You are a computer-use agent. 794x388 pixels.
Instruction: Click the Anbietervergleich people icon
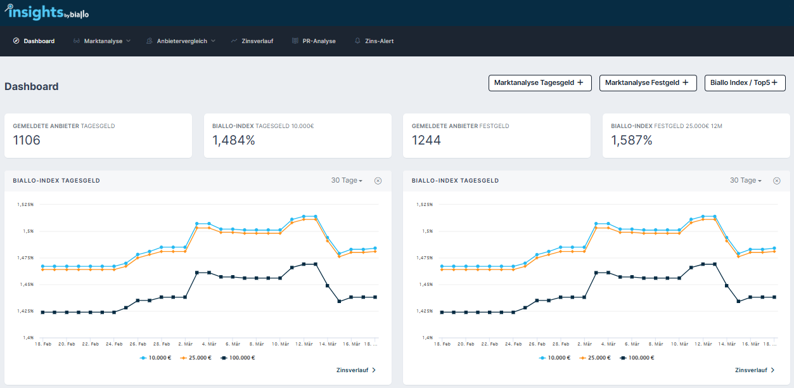coord(150,41)
